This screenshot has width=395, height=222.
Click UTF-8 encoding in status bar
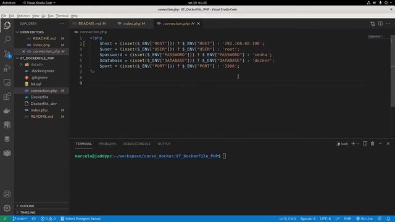pos(325,219)
